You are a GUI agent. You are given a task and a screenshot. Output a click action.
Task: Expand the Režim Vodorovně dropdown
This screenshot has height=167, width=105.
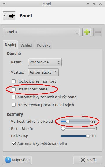tap(45, 62)
